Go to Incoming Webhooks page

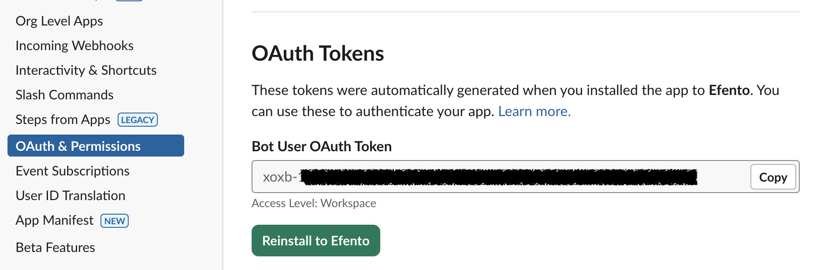(74, 46)
